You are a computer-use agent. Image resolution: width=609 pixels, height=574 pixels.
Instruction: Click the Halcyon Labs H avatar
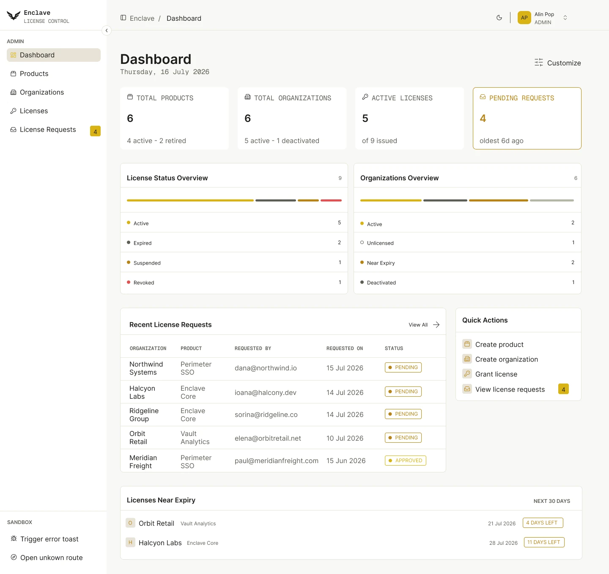click(x=130, y=542)
